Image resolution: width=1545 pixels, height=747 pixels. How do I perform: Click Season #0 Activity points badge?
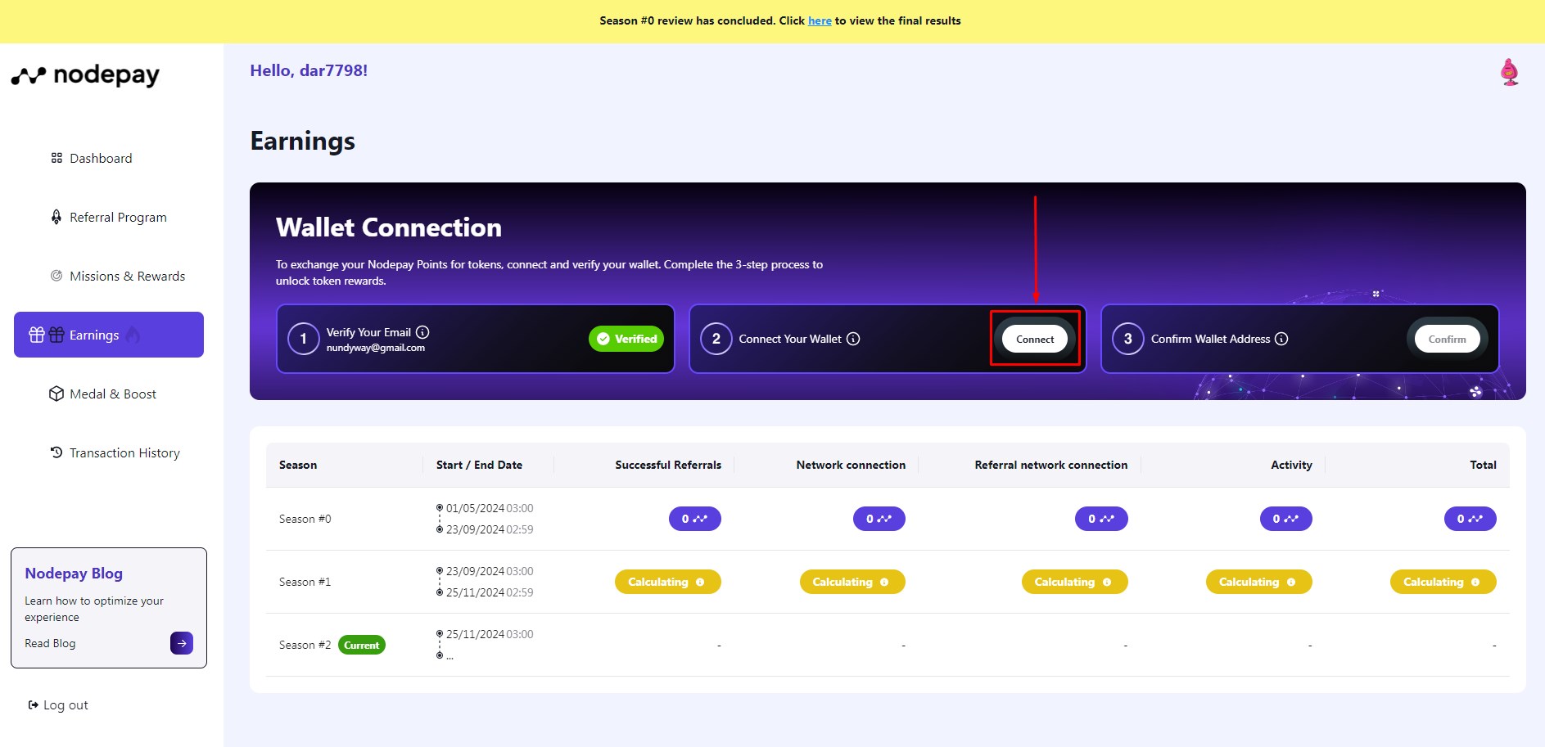[1285, 519]
